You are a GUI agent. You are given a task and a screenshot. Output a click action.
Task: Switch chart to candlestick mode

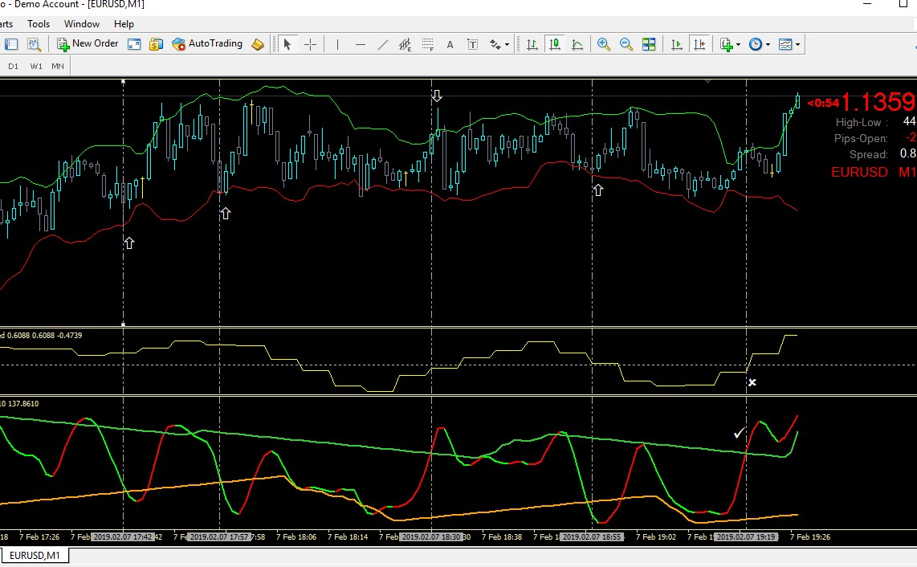(x=554, y=44)
